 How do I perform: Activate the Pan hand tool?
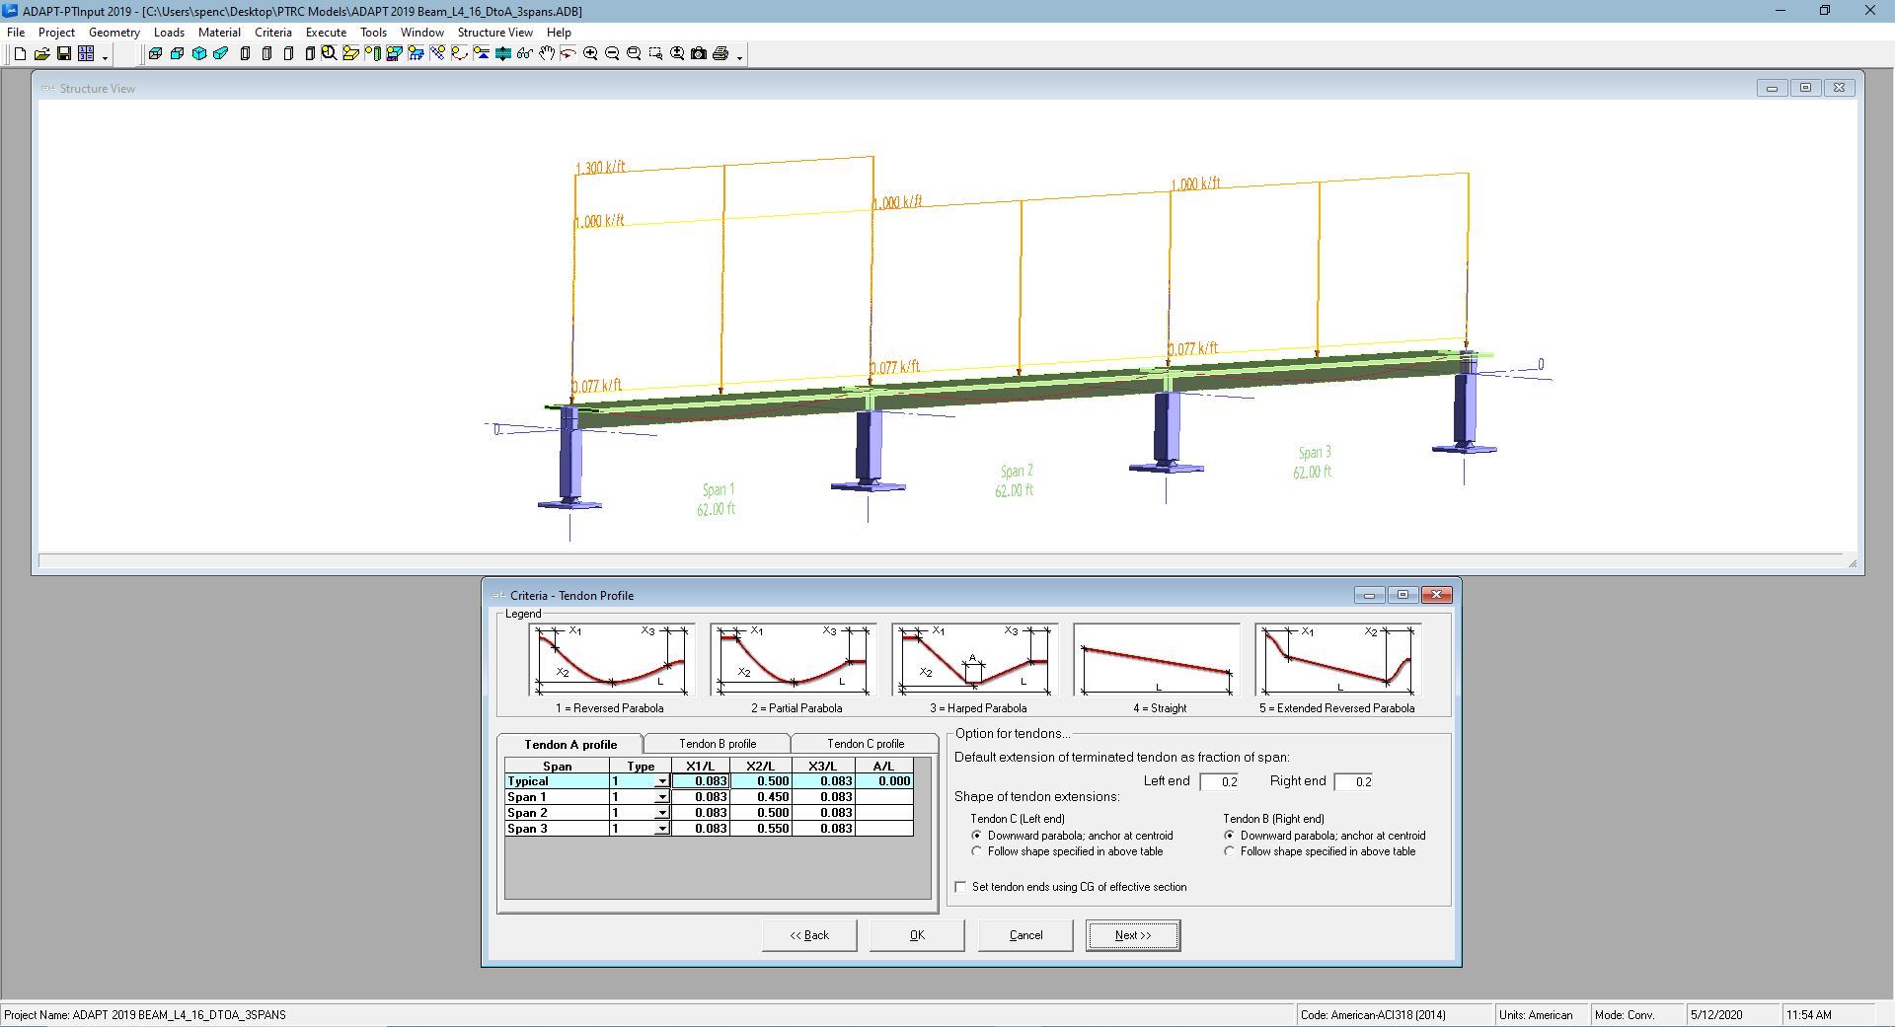pyautogui.click(x=547, y=54)
